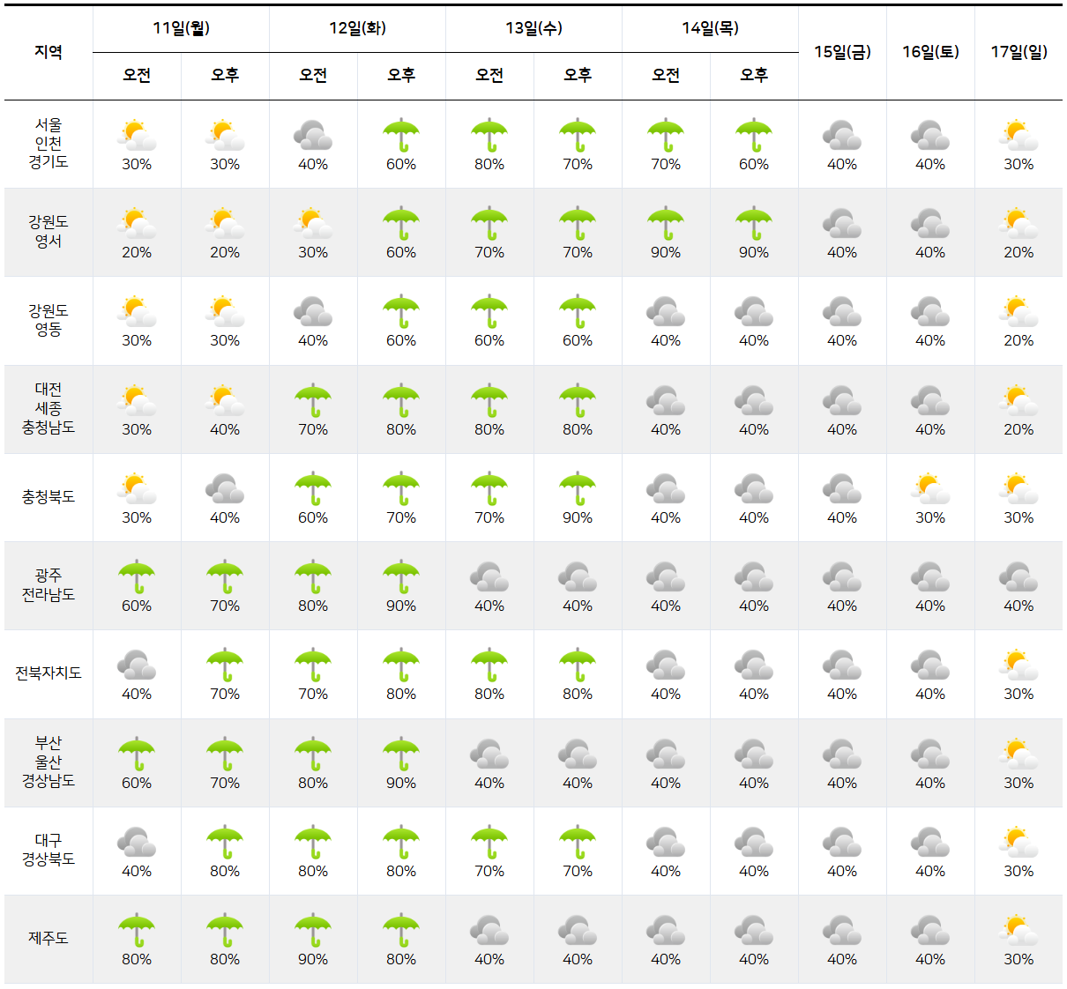The height and width of the screenshot is (989, 1067).
Task: Click the cloudy icon for 부산 13일 오전
Action: coord(489,755)
